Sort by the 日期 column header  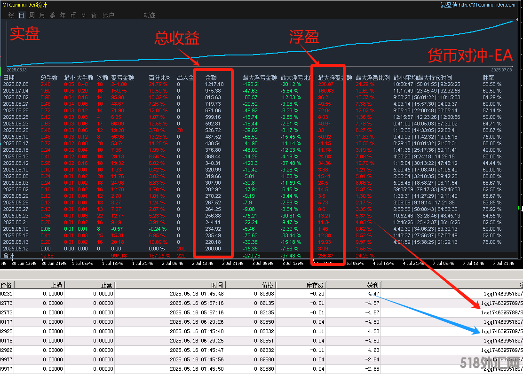[9, 78]
